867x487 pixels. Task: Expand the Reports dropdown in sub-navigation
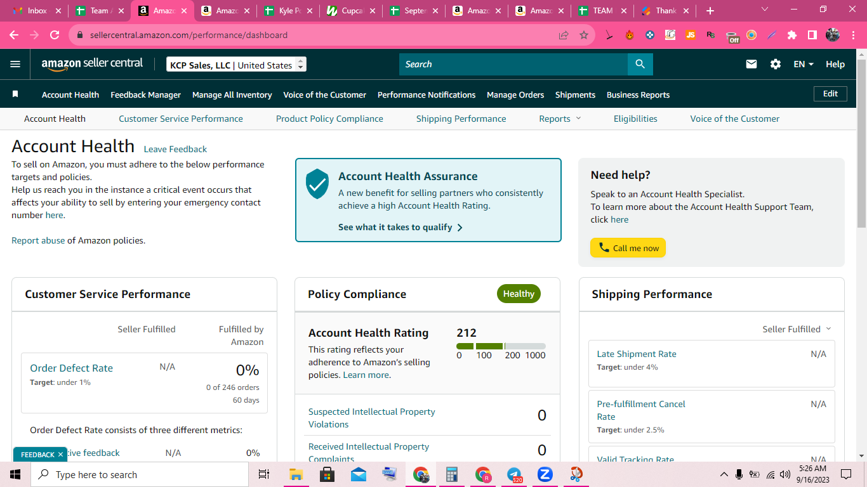click(560, 119)
